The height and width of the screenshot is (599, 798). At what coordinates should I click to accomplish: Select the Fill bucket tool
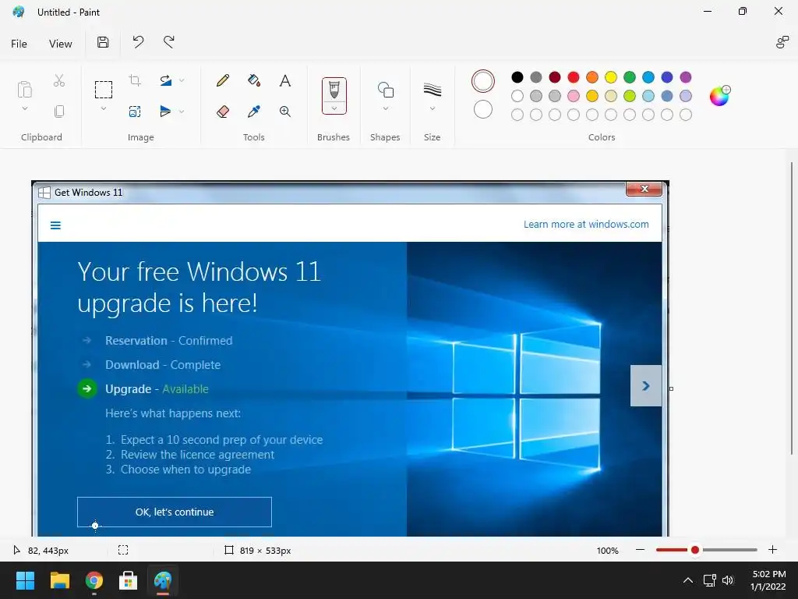point(254,80)
